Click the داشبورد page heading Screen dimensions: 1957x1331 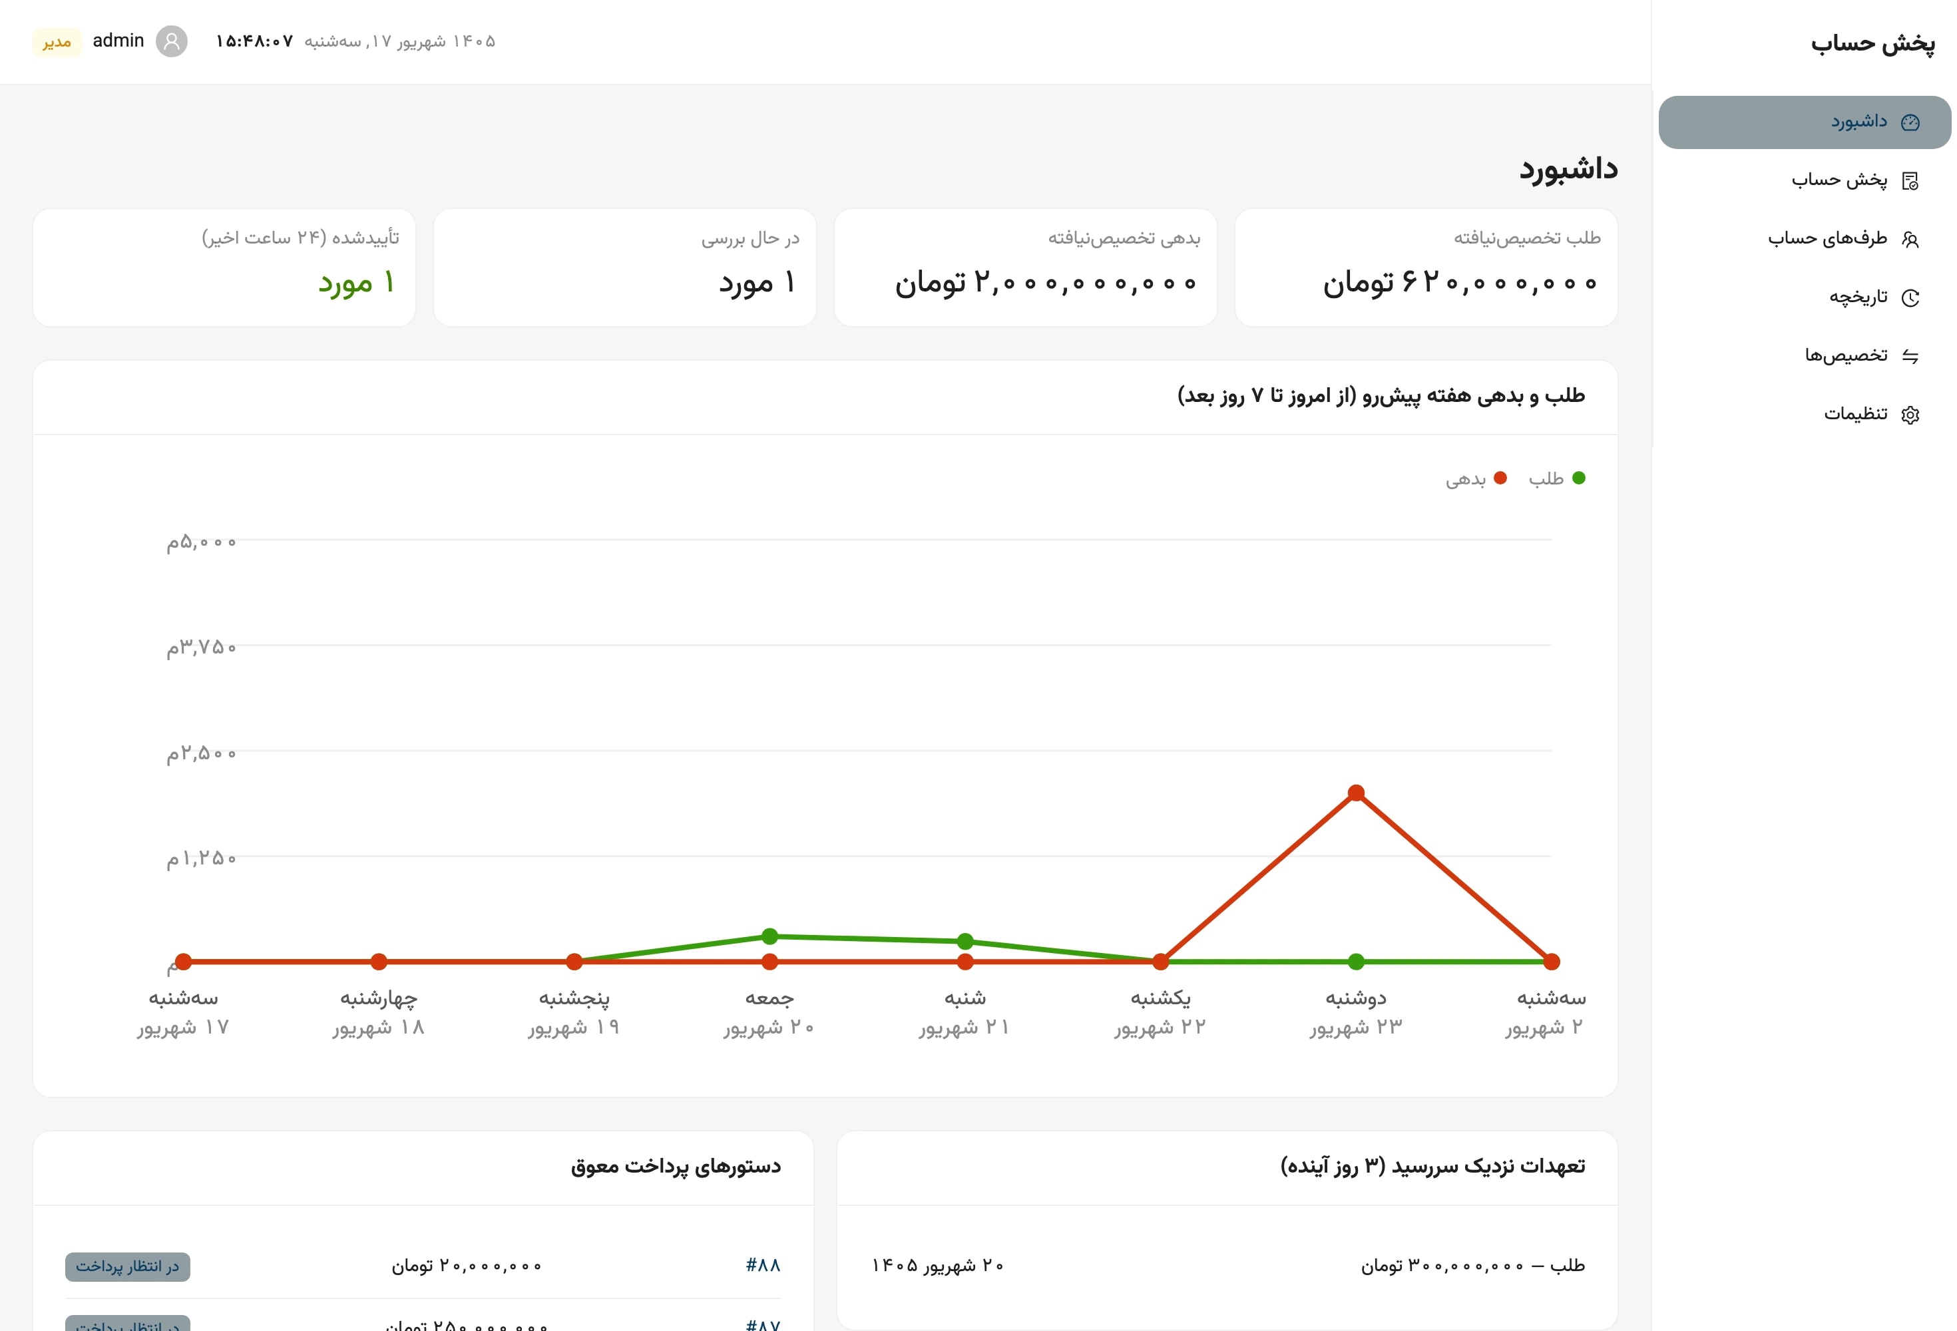pos(1568,168)
